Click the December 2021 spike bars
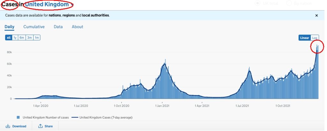The width and height of the screenshot is (327, 131). 317,48
